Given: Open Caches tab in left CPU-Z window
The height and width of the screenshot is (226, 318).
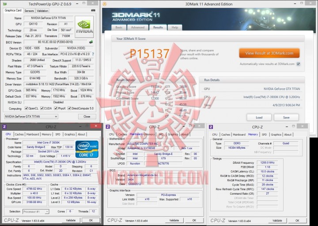Looking at the screenshot, I should click(x=19, y=134).
